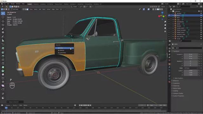Click the Select Box tool
The height and width of the screenshot is (114, 203).
[x=3, y=13]
